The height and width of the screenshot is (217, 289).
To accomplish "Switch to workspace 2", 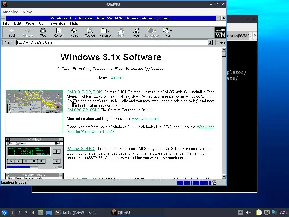I will coord(19,213).
